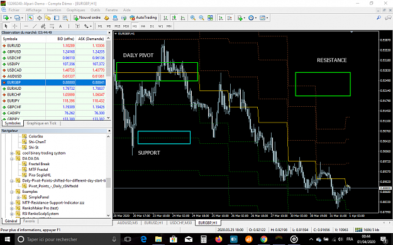The image size is (393, 245).
Task: Expand cool binary trading system folder
Action: pos(12,153)
